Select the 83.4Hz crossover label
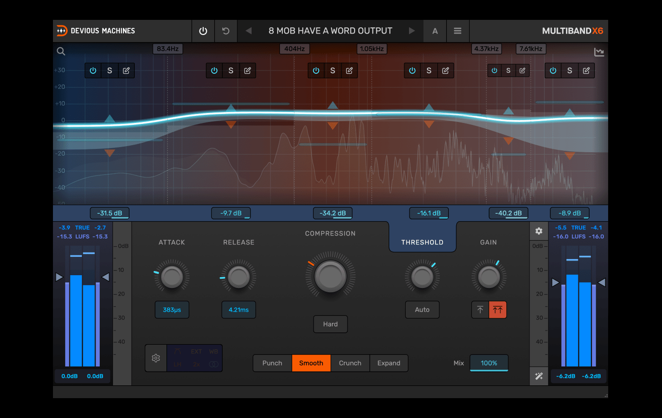The height and width of the screenshot is (418, 662). 168,49
